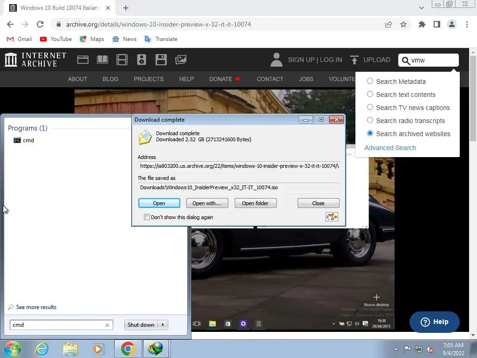Click Open folder button
Screen dimensions: 477x358
[x=255, y=203]
